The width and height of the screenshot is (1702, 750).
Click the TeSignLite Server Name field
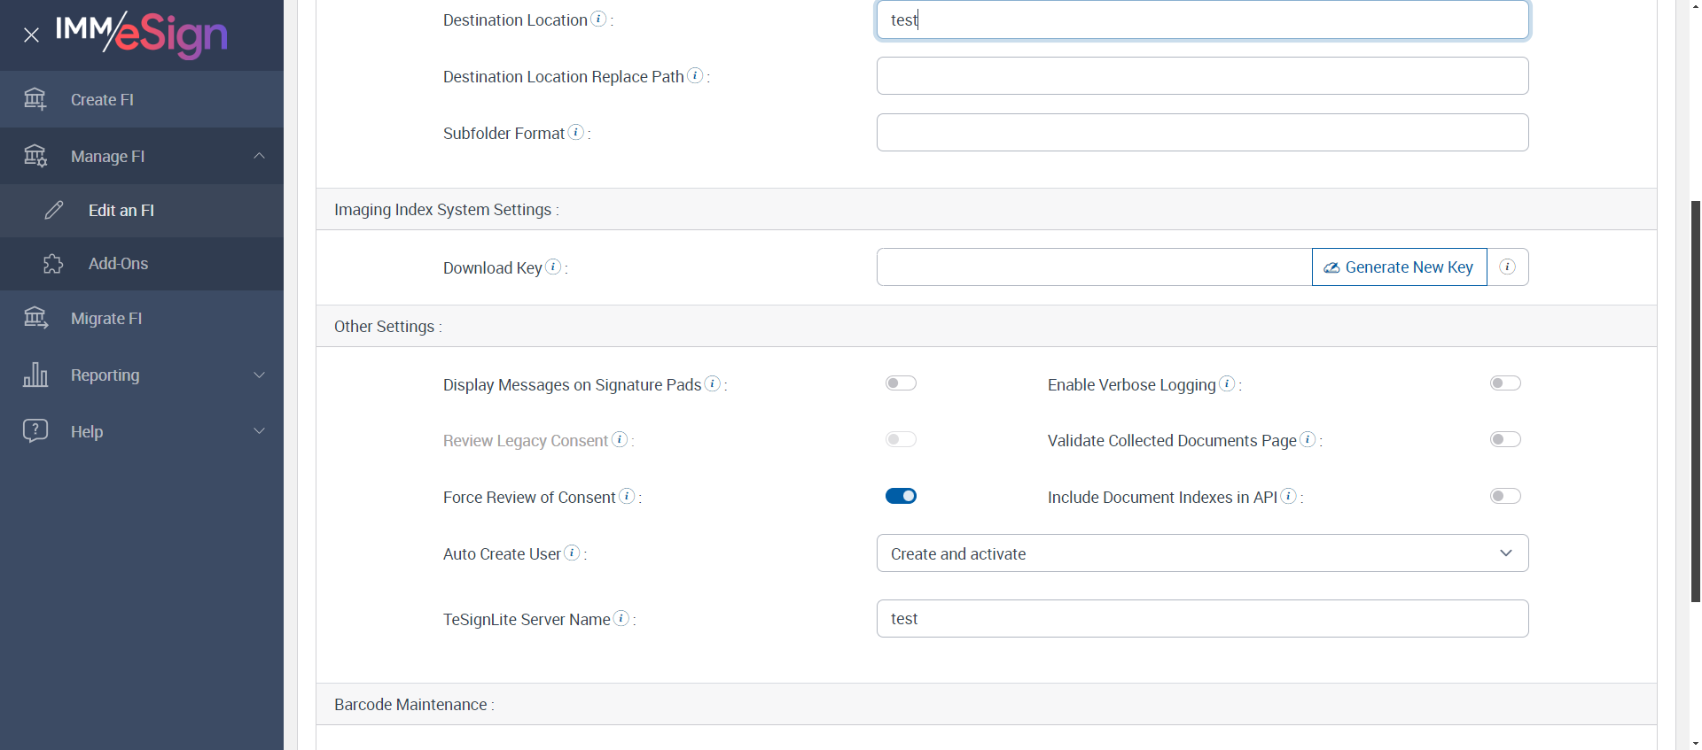tap(1202, 619)
